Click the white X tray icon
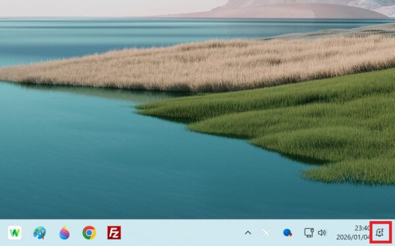The image size is (395, 246). click(x=266, y=233)
